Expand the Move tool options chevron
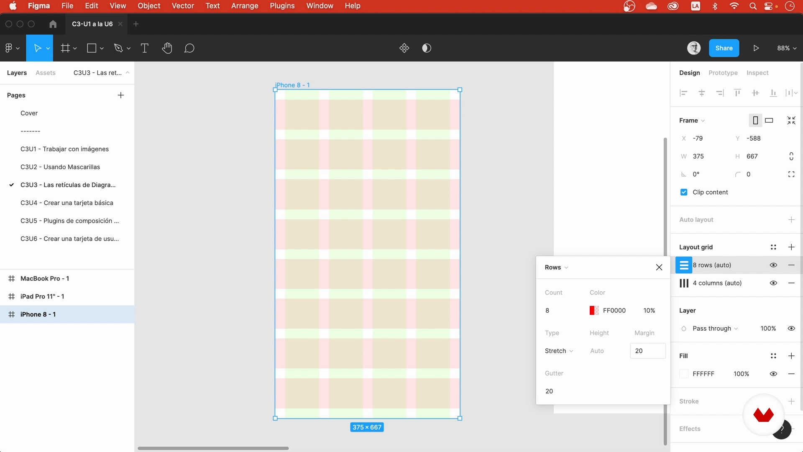This screenshot has height=452, width=803. click(48, 49)
